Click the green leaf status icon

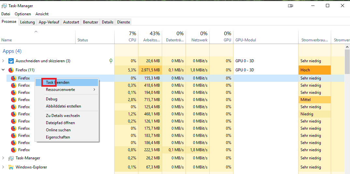(111, 61)
